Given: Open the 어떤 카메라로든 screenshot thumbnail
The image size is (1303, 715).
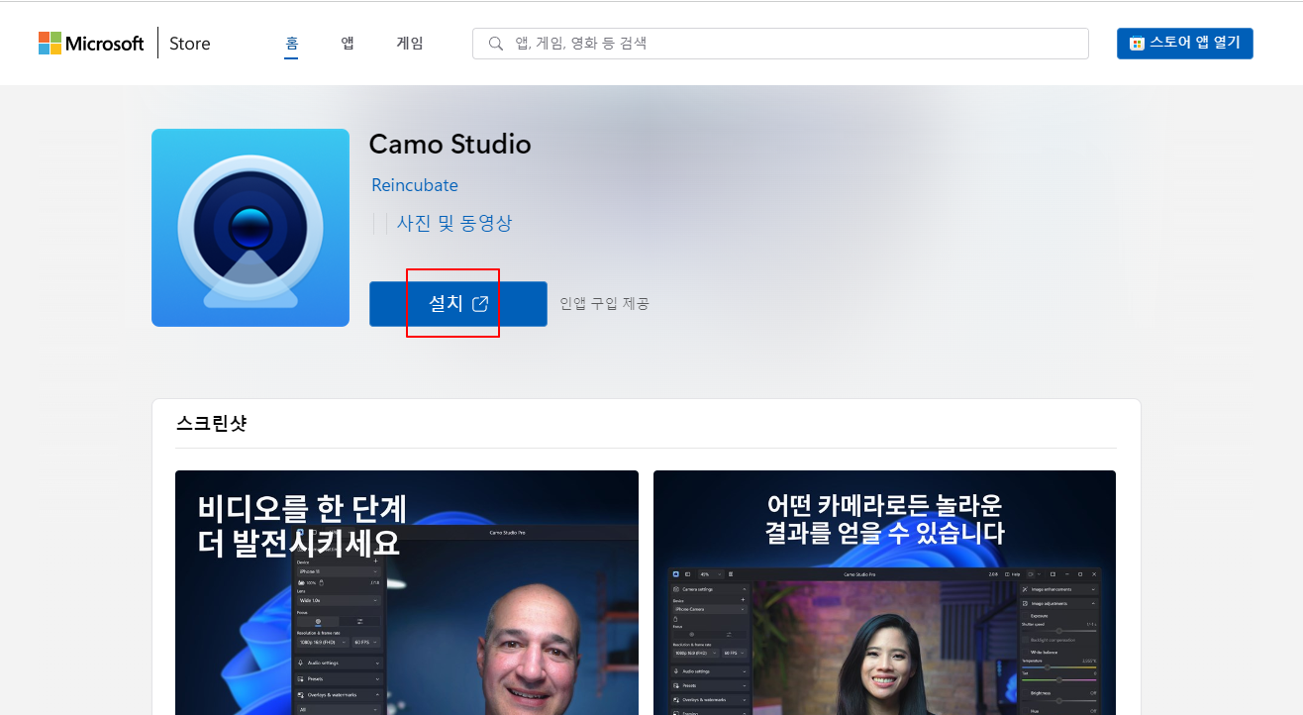Looking at the screenshot, I should click(x=884, y=592).
